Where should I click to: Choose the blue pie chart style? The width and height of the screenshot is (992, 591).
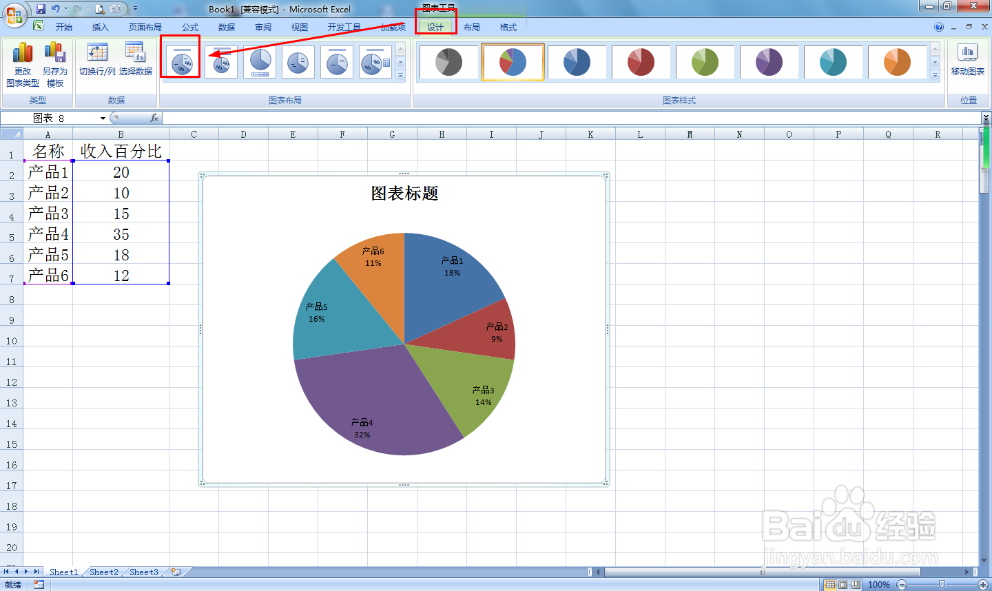coord(577,62)
